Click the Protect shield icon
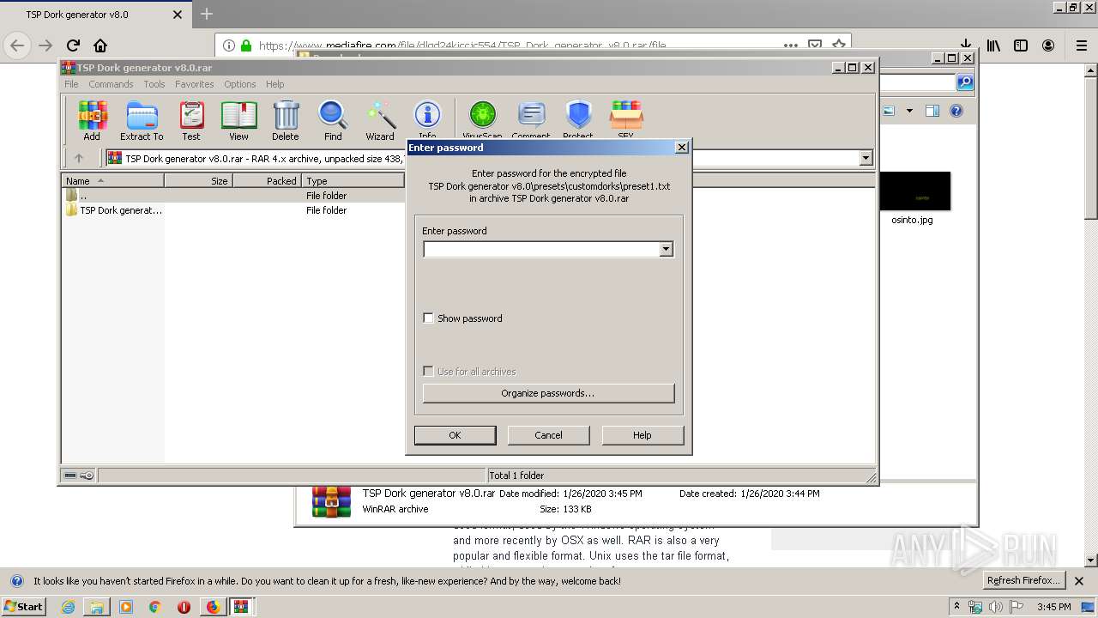 tap(578, 118)
